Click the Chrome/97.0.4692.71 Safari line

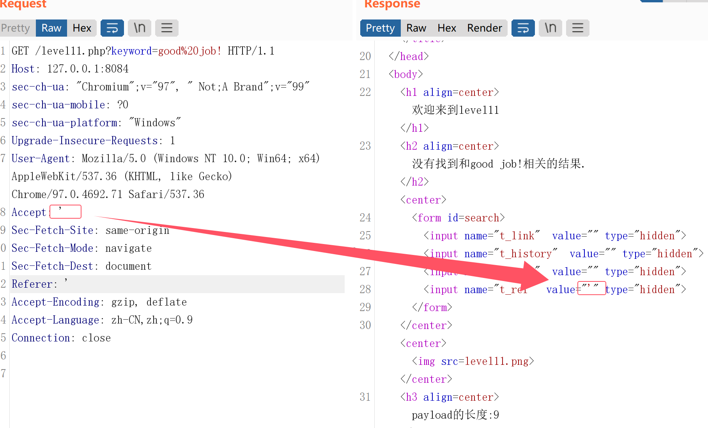pyautogui.click(x=108, y=195)
